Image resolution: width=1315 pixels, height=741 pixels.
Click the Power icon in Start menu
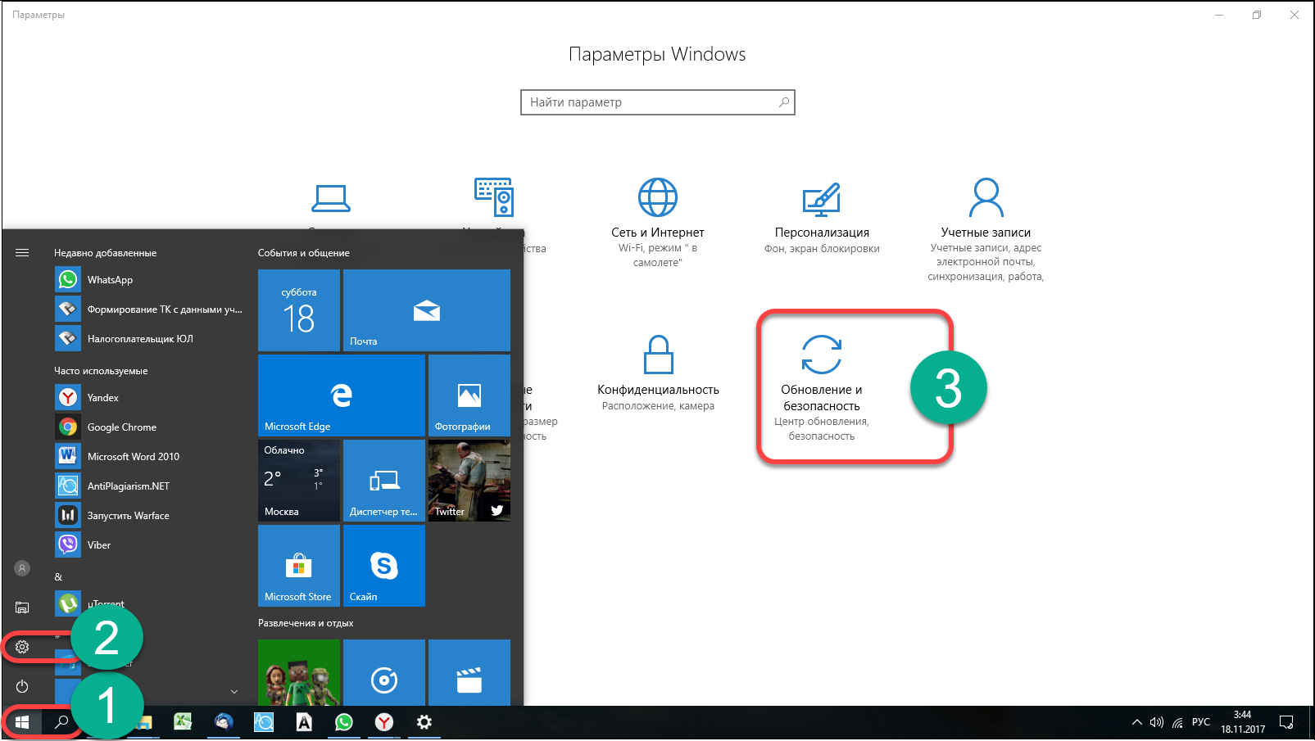[x=22, y=686]
